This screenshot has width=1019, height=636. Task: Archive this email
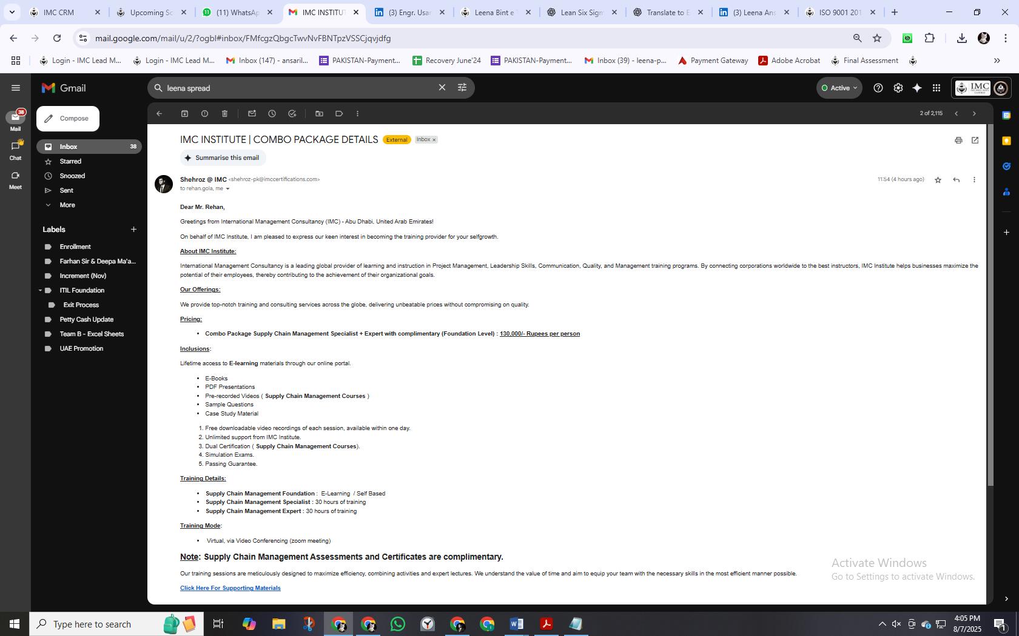click(x=184, y=113)
